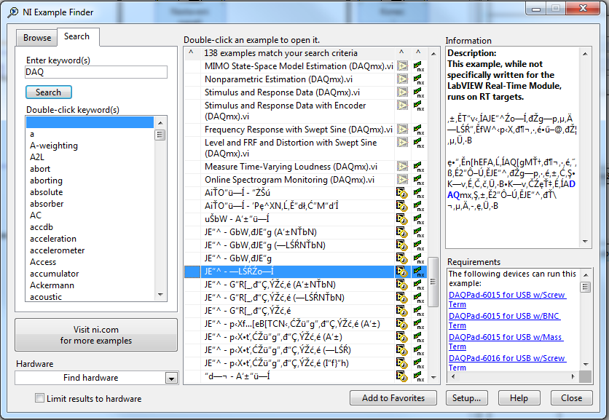Open DAQPad-6015 for USB w/Screw Term link
Image resolution: width=609 pixels, height=420 pixels.
507,300
